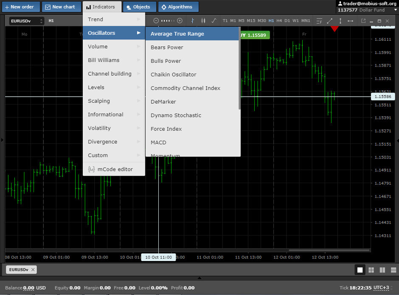Set timeframe to M30
This screenshot has width=399, height=295.
tap(261, 21)
